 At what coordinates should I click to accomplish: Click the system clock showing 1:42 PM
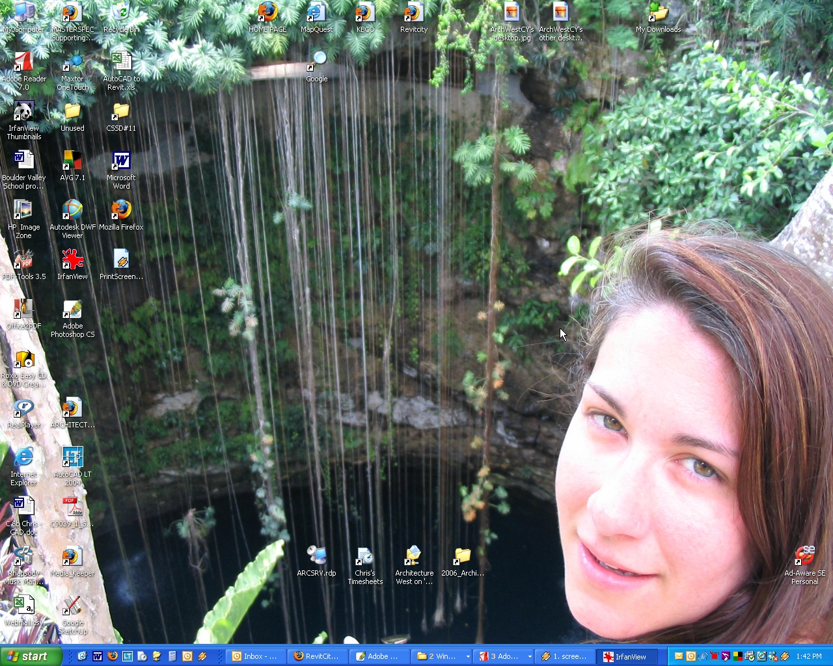click(808, 656)
